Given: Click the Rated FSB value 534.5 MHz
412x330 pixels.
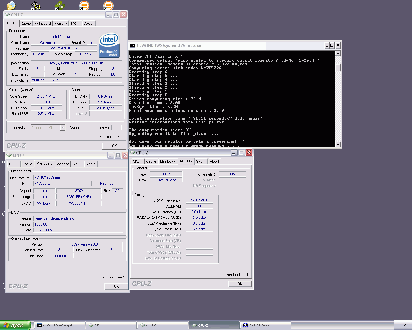Looking at the screenshot, I should coord(46,114).
